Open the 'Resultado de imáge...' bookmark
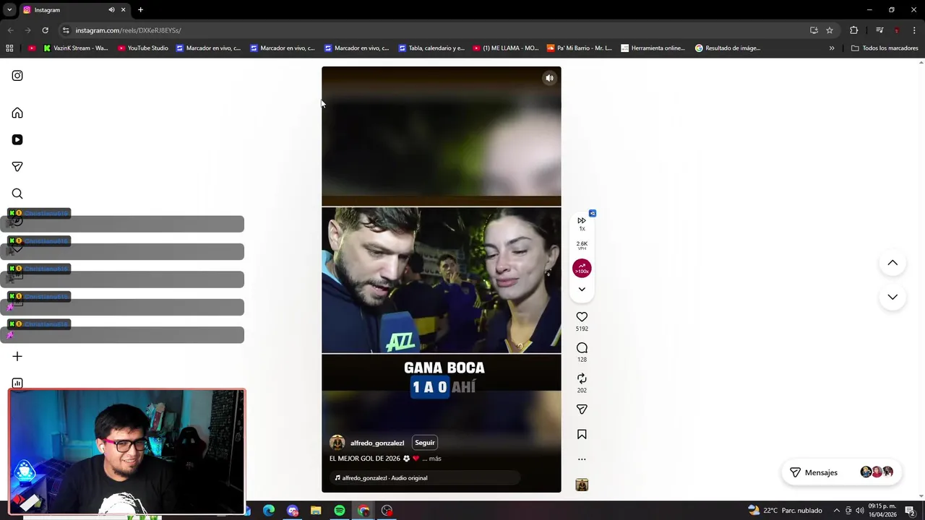925x520 pixels. [728, 48]
